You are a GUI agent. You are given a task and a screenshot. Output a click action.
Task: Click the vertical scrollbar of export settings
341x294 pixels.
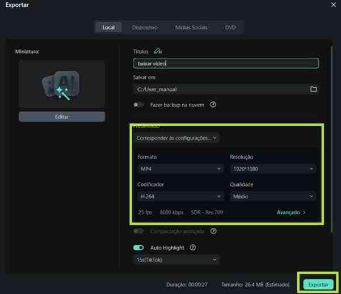tap(331, 139)
